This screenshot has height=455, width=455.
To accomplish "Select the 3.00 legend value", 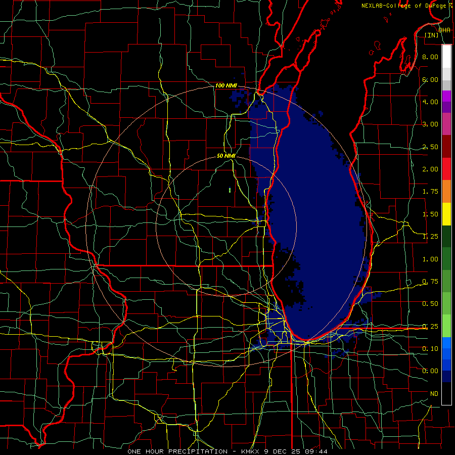I will [x=430, y=124].
